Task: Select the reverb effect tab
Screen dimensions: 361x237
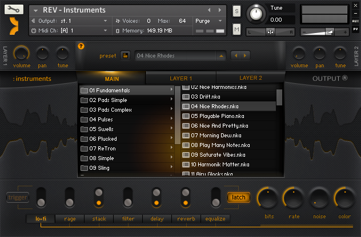Action: point(186,219)
